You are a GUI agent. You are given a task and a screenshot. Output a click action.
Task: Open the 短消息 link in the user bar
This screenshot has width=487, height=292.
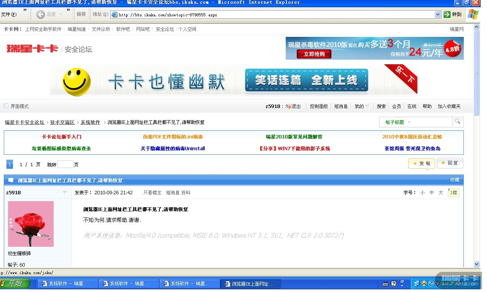coord(341,106)
